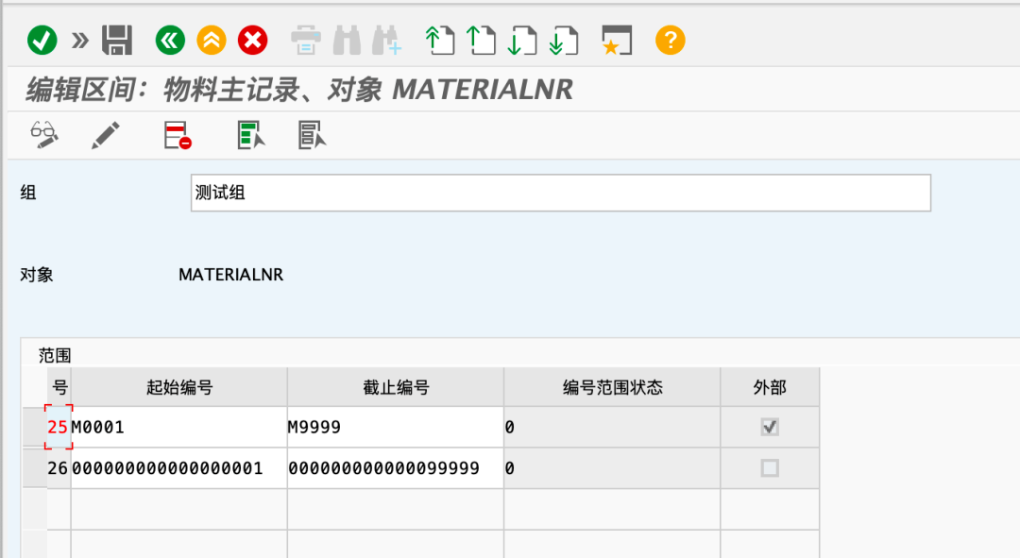Image resolution: width=1020 pixels, height=558 pixels.
Task: Click the orange Exit up-arrow icon
Action: pos(212,41)
